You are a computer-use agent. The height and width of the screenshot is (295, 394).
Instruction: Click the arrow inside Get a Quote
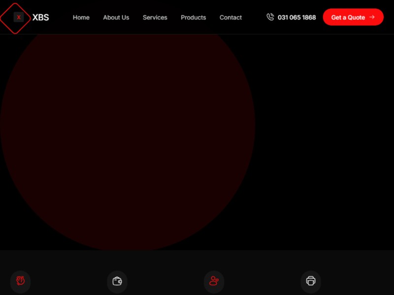(372, 17)
